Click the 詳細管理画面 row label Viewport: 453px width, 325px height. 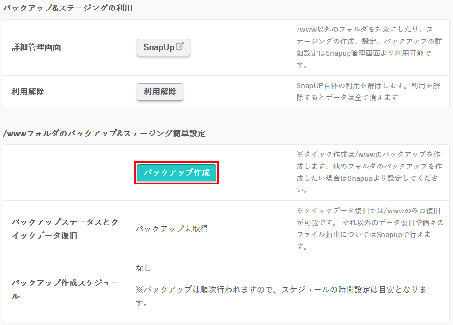36,47
